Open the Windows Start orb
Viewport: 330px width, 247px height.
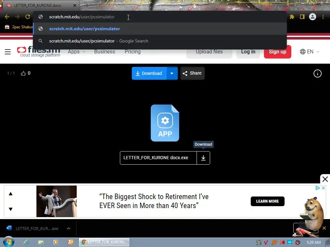point(9,242)
